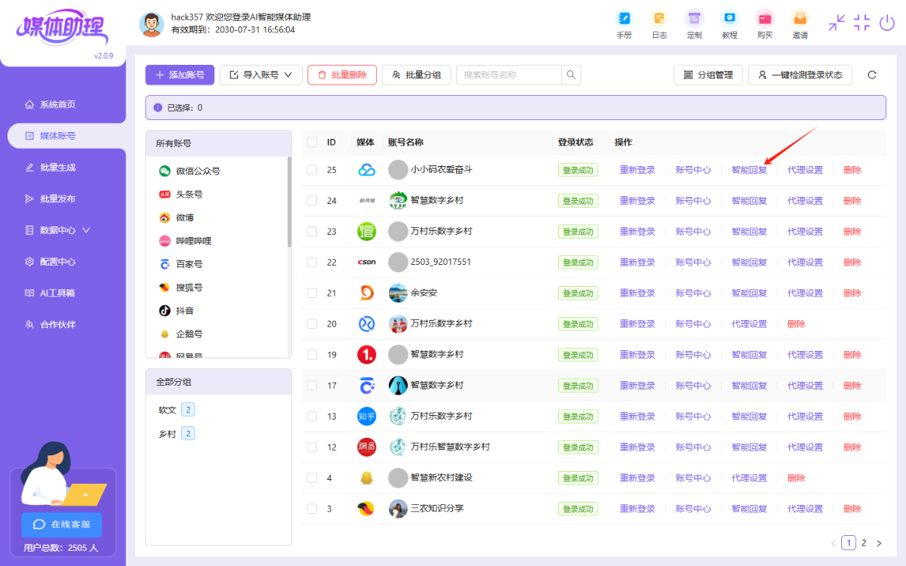Viewport: 906px width, 566px height.
Task: Click the 网易 media icon in row 12
Action: 366,447
